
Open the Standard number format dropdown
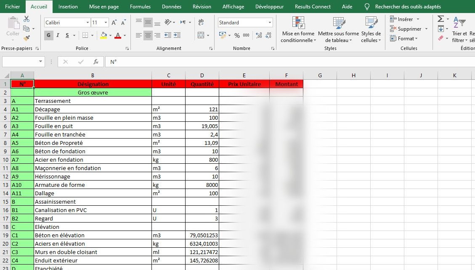pyautogui.click(x=270, y=22)
